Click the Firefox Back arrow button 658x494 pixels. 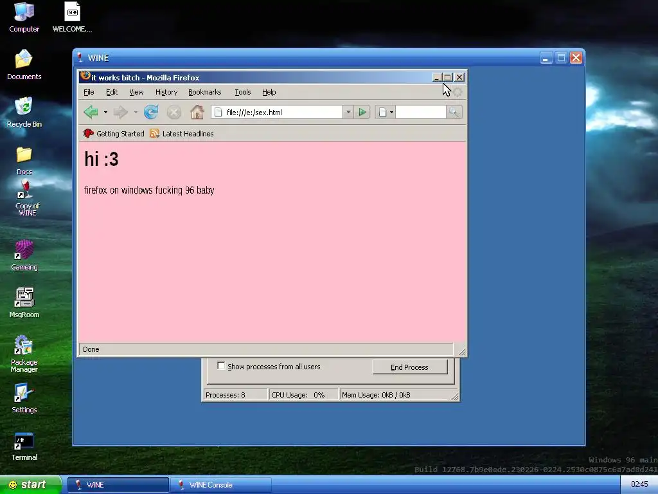click(x=91, y=112)
